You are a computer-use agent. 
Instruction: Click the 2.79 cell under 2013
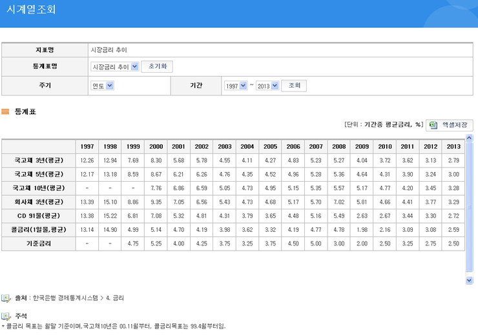coord(453,160)
